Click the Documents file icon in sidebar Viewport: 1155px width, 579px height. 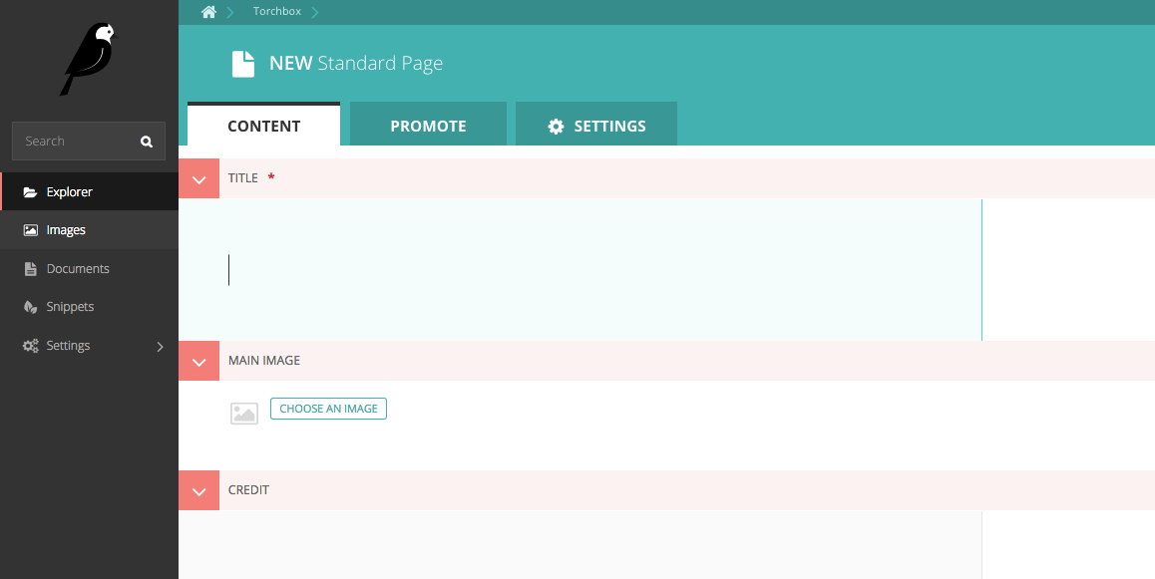click(30, 269)
